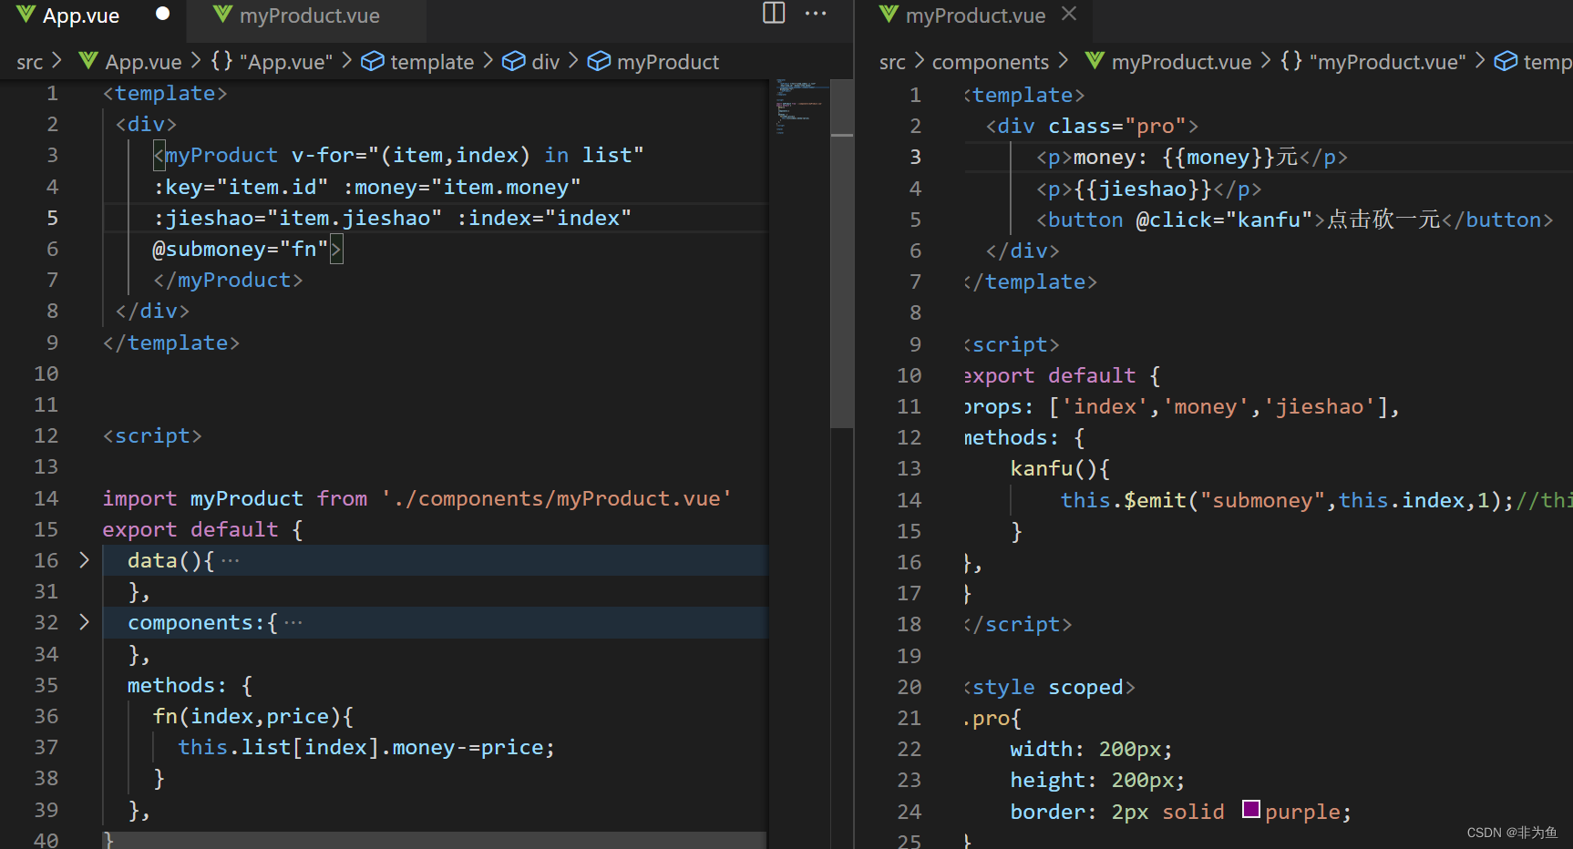1573x849 pixels.
Task: Click line number 3 in the right editor
Action: pos(915,157)
